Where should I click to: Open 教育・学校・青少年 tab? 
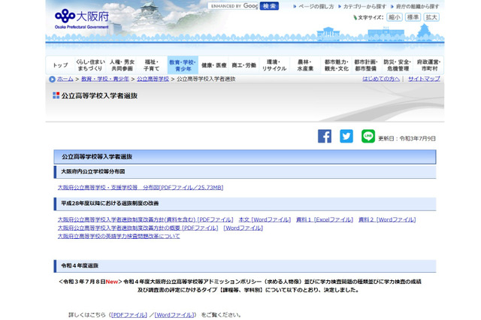(183, 65)
